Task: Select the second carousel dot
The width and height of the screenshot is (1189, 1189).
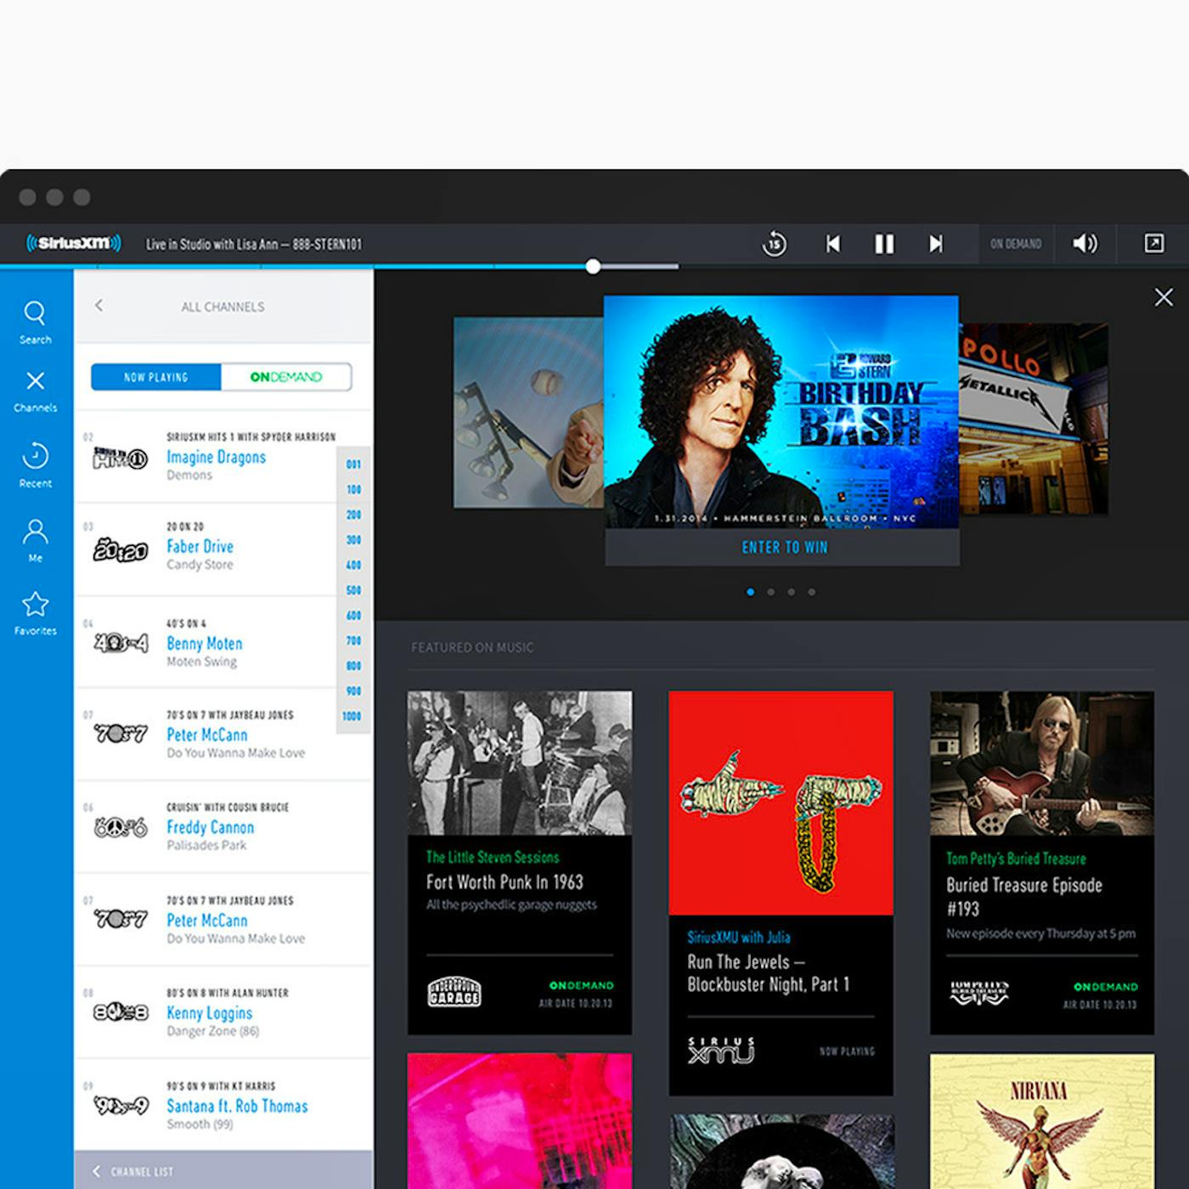Action: (x=770, y=592)
